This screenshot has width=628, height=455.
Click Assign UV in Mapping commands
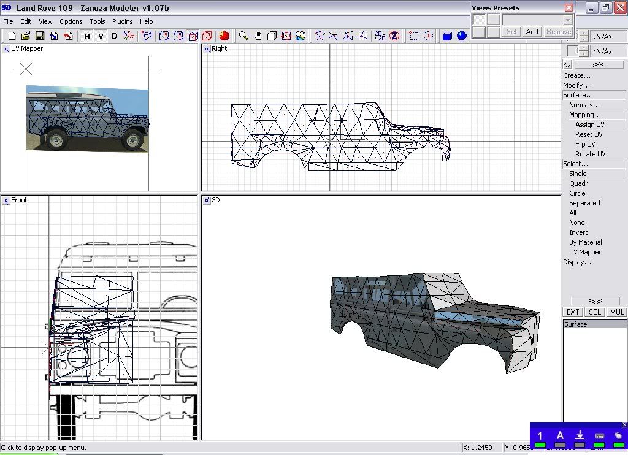tap(589, 124)
